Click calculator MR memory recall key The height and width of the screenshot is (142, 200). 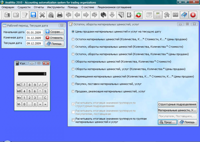pyautogui.click(x=19, y=91)
